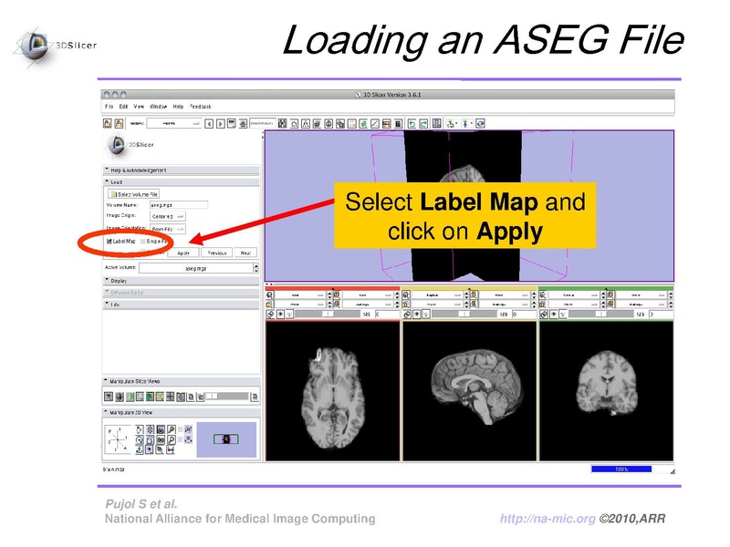
Task: Click the green Redo arrow icon
Action: click(x=423, y=124)
